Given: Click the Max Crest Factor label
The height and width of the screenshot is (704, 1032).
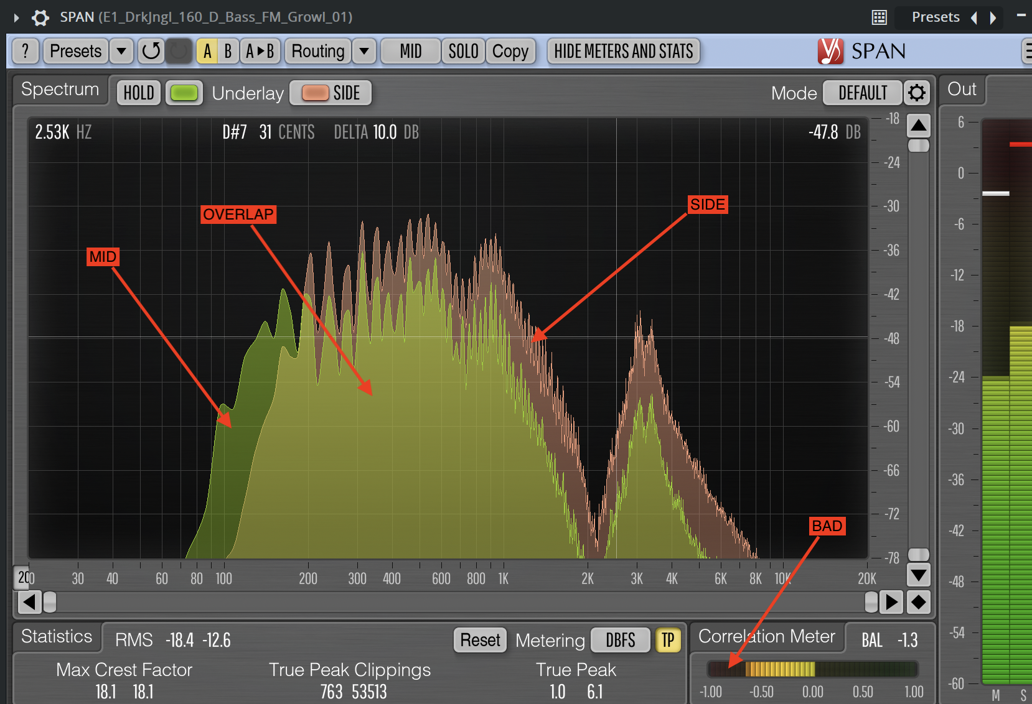Looking at the screenshot, I should click(x=124, y=670).
